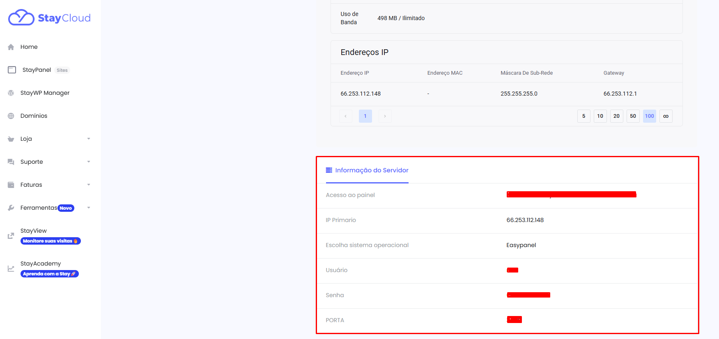This screenshot has width=719, height=339.
Task: Click the wrench icon beside Ferramentas
Action: pyautogui.click(x=11, y=208)
